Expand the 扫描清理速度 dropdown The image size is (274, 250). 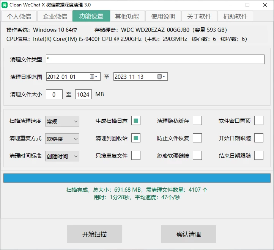click(62, 121)
